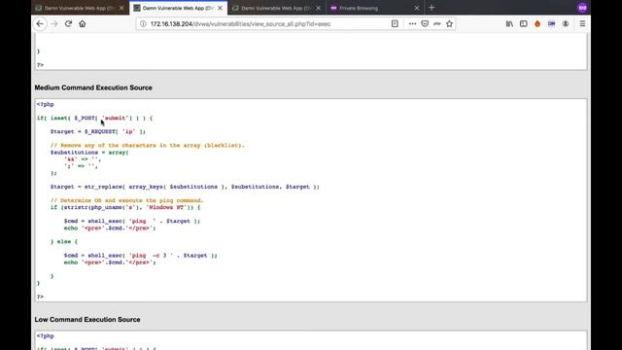Click the blue extension icon in toolbar
This screenshot has width=622, height=350.
coord(551,23)
